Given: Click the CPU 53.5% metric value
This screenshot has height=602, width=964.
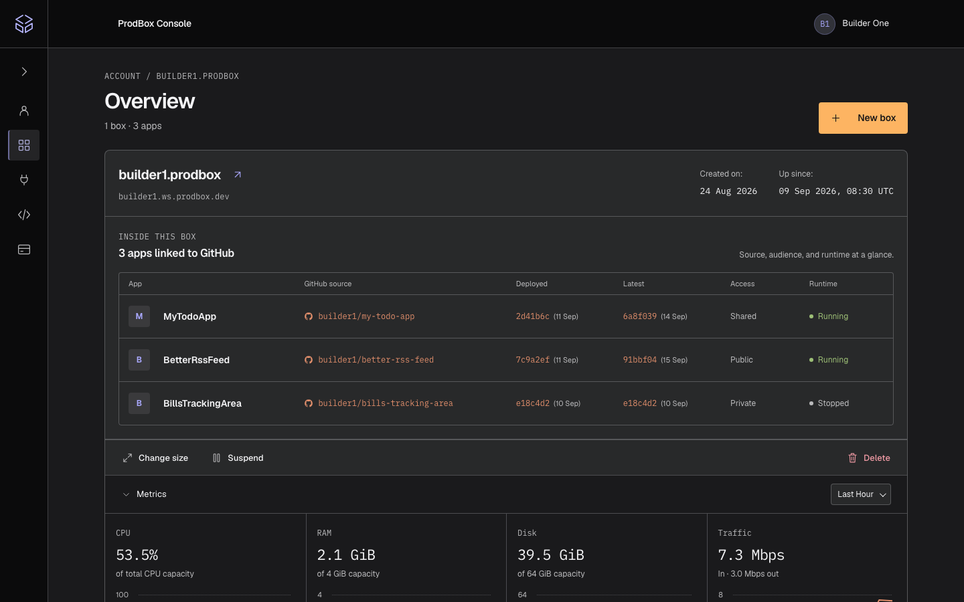Looking at the screenshot, I should point(137,555).
